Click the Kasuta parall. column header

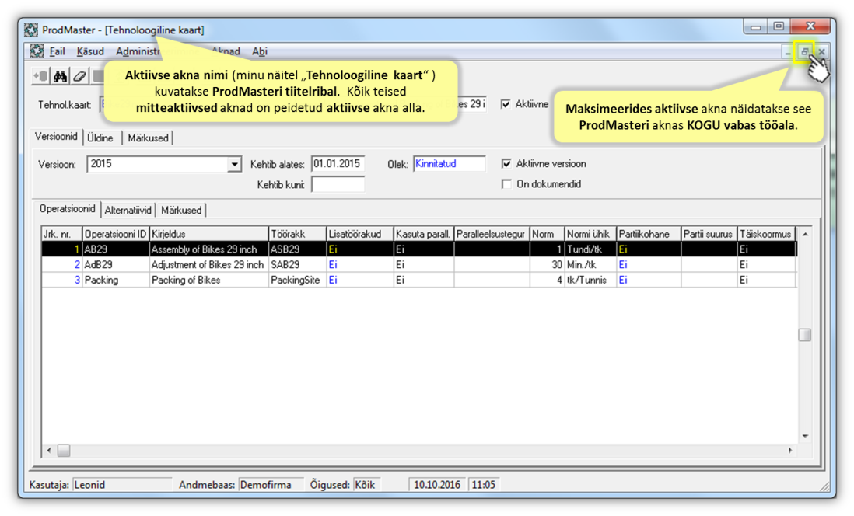click(423, 234)
